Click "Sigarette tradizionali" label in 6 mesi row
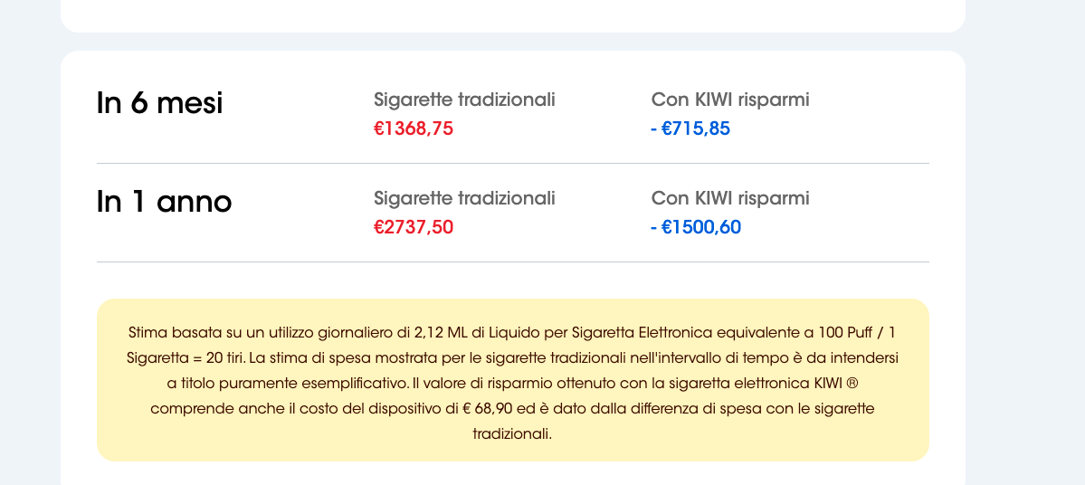1085x485 pixels. (x=464, y=100)
